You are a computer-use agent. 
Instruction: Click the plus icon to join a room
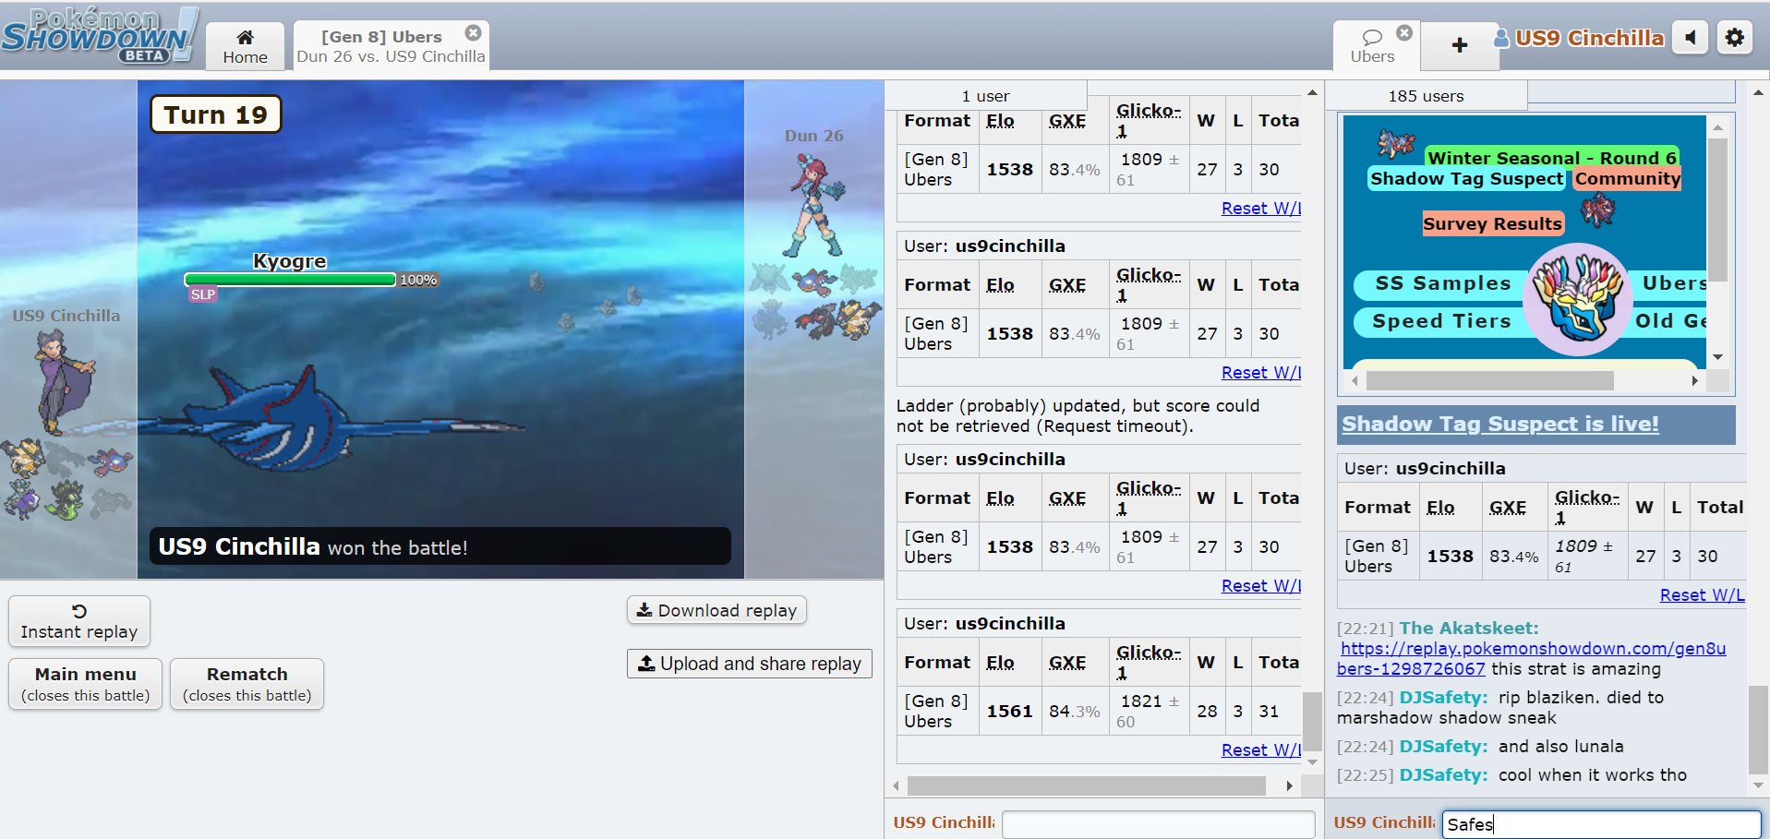point(1459,45)
